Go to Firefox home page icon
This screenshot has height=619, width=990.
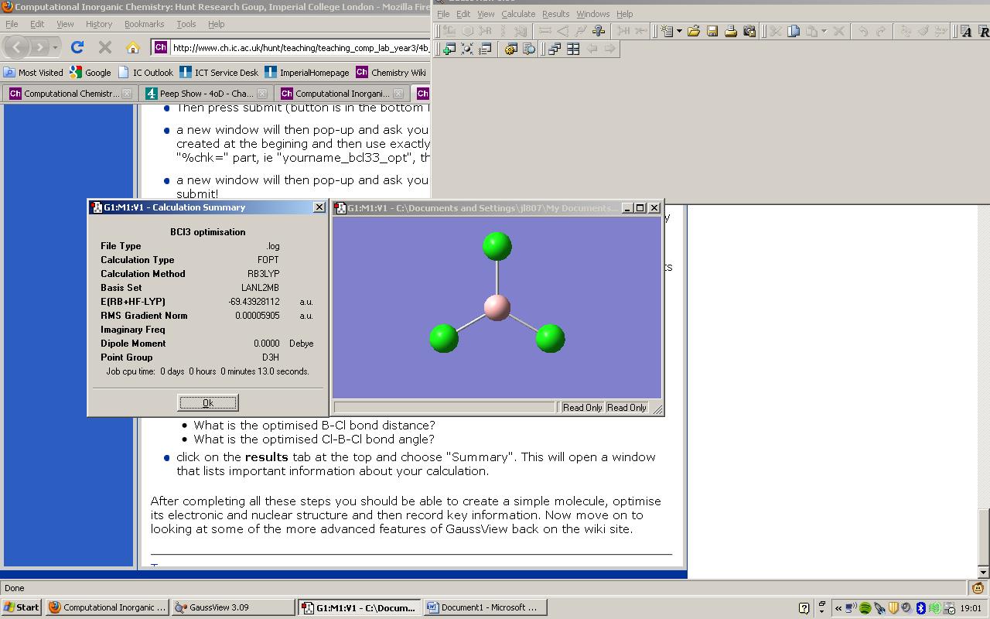click(132, 48)
